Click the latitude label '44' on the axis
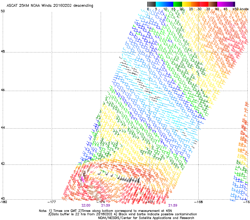250x220 pixels. [x=3, y=128]
